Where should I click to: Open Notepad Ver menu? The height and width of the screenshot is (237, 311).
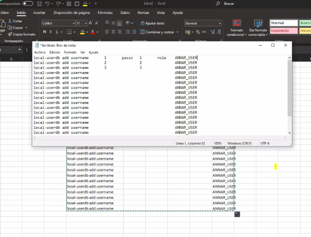(82, 52)
